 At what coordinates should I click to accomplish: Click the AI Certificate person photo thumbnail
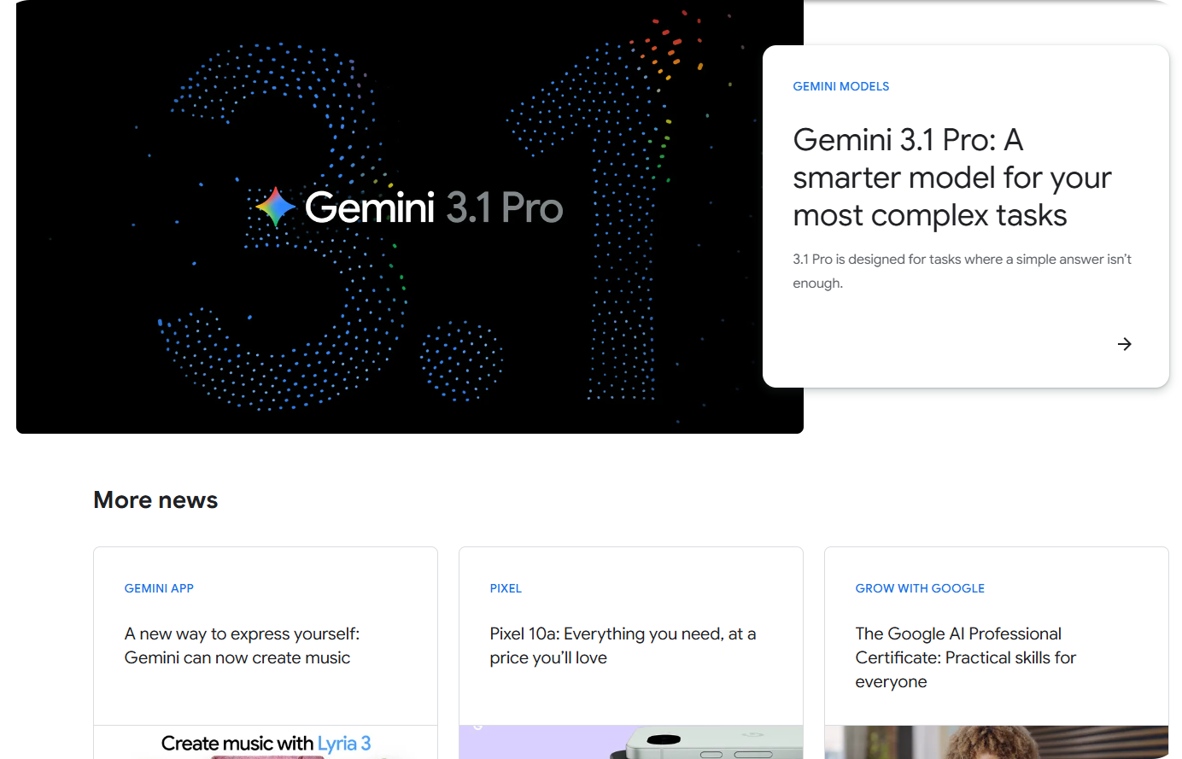pos(997,742)
